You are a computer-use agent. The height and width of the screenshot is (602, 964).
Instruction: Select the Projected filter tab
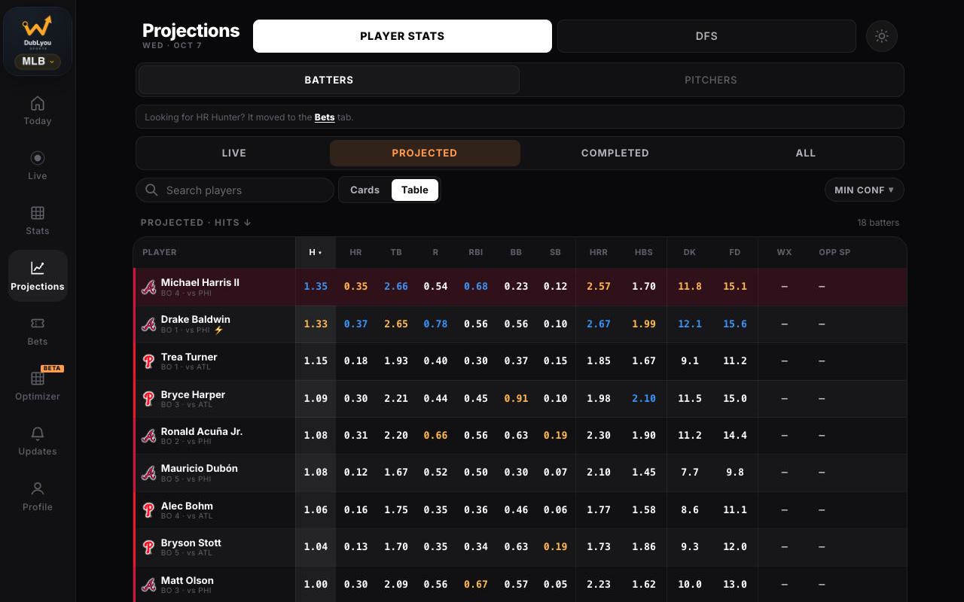pos(425,153)
